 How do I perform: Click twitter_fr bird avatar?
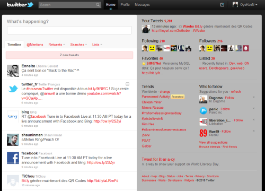[x=13, y=89]
